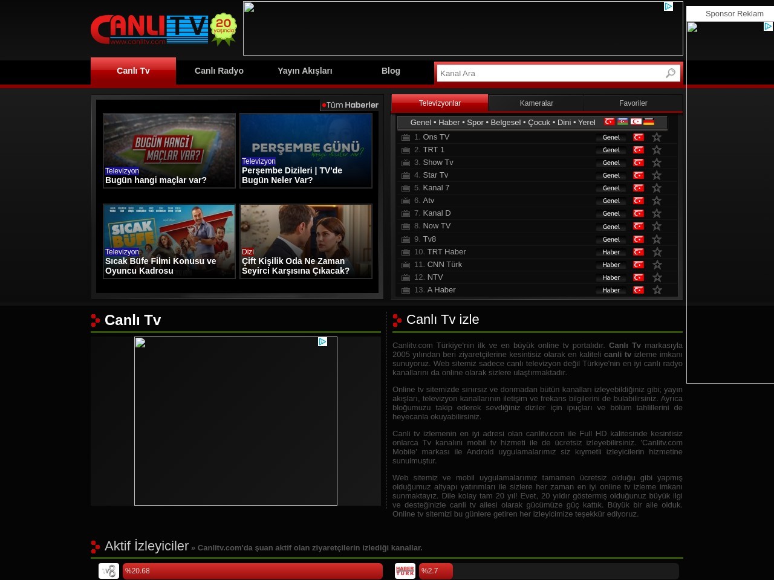This screenshot has width=774, height=580.
Task: Click the %2.7 Habertürk viewer bar
Action: [x=436, y=571]
